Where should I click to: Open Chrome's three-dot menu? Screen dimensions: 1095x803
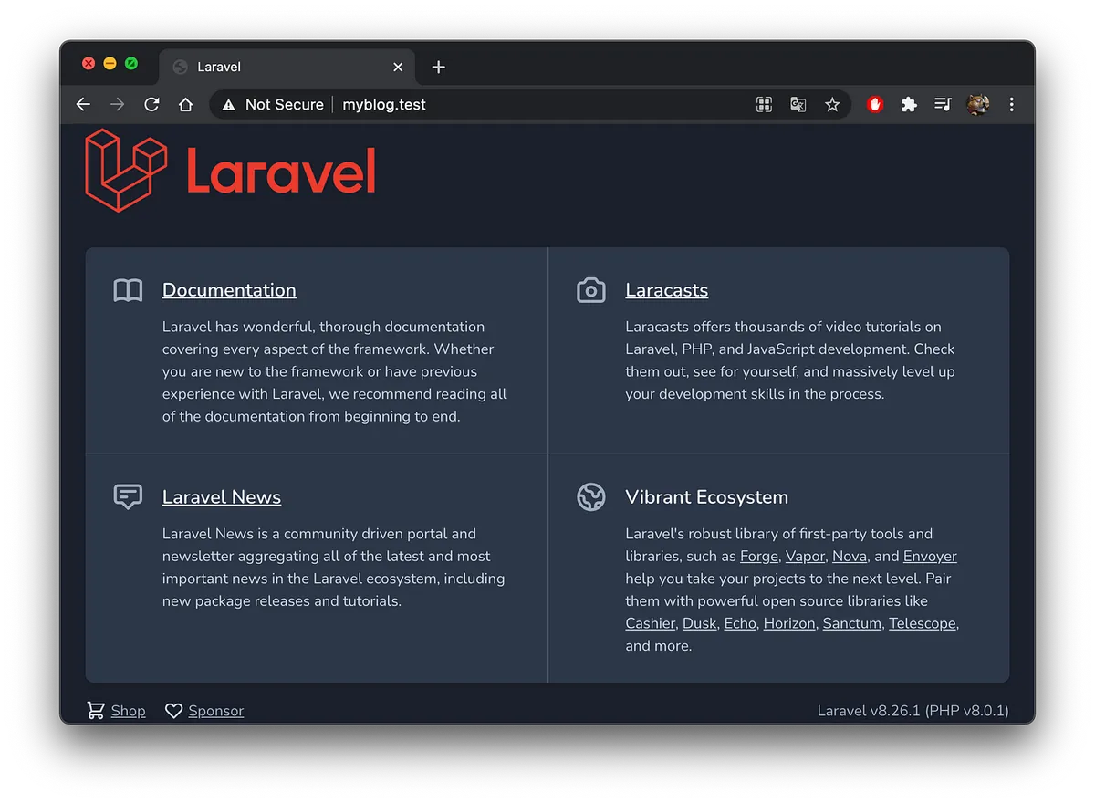[x=1011, y=105]
